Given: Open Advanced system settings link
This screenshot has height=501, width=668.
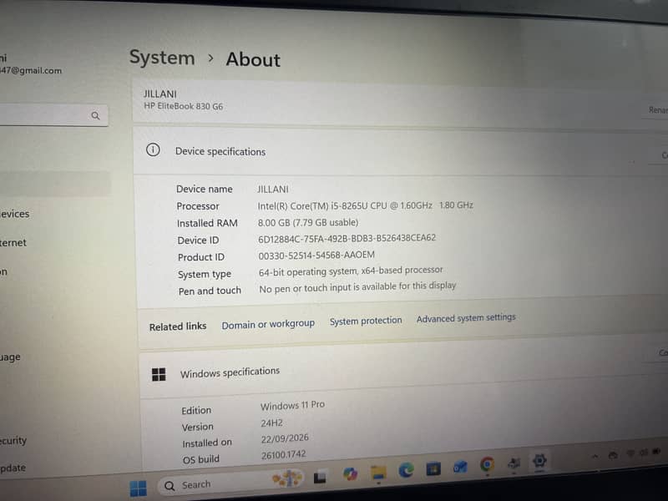Looking at the screenshot, I should [466, 318].
